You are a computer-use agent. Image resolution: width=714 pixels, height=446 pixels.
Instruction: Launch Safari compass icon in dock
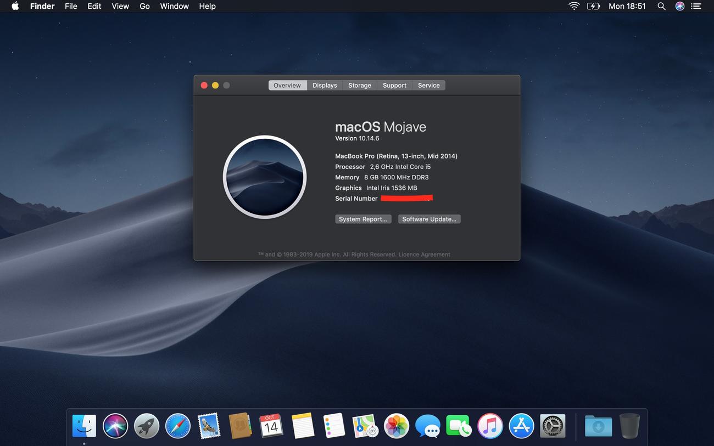(x=178, y=426)
